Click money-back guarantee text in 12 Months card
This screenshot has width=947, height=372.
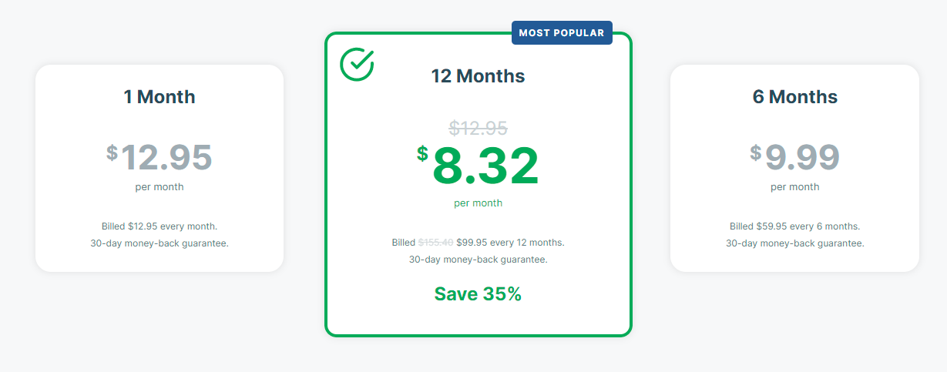point(478,260)
